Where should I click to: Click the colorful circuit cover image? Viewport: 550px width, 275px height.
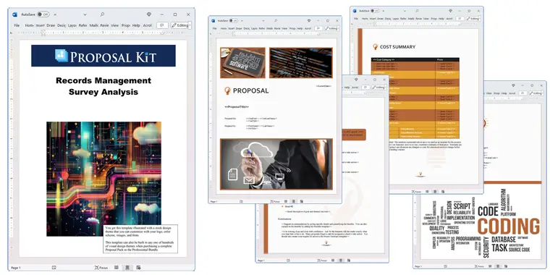(x=103, y=179)
